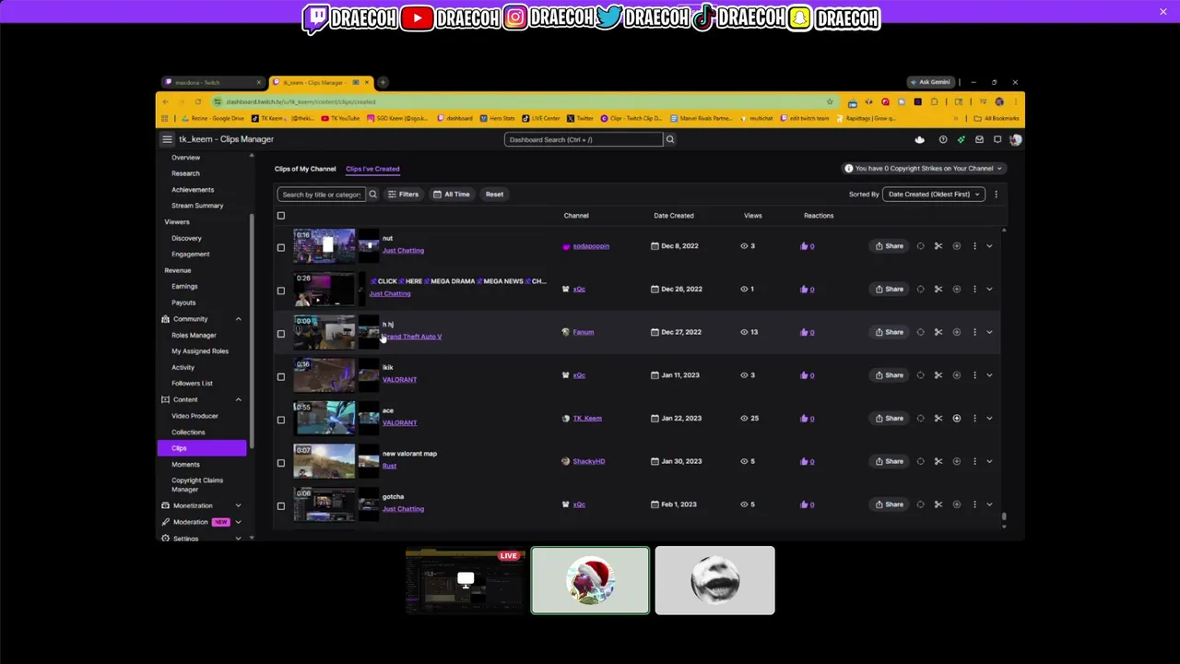Click the scissors icon in Feb 1 clip row
Image resolution: width=1180 pixels, height=664 pixels.
(x=938, y=504)
